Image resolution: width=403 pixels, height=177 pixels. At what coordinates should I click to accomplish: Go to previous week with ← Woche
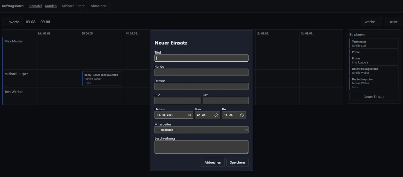[12, 22]
